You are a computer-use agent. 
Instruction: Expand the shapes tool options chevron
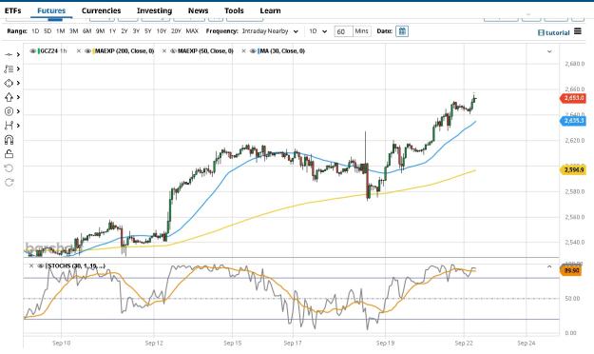[x=18, y=83]
